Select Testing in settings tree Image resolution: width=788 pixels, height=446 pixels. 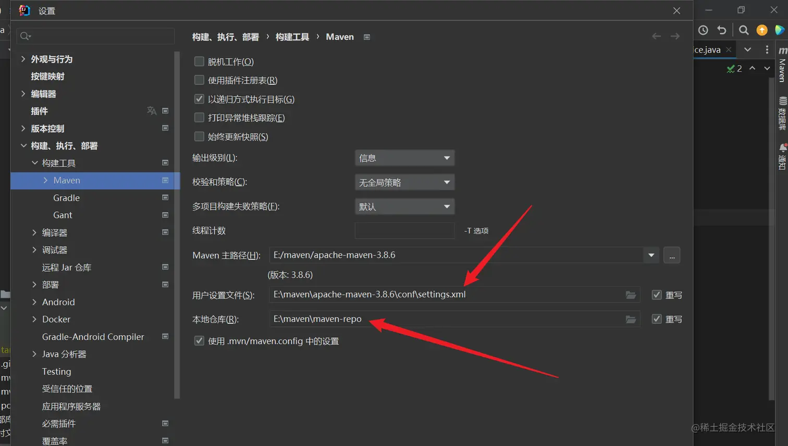click(x=56, y=372)
